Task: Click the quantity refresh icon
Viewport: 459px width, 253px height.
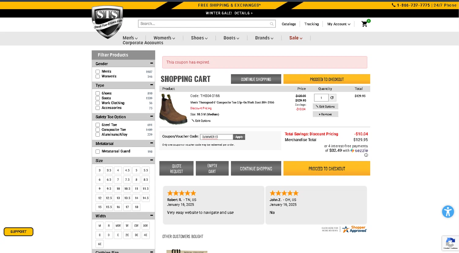Action: click(332, 98)
